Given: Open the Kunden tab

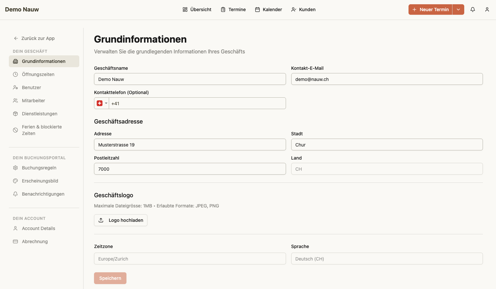Looking at the screenshot, I should 303,10.
